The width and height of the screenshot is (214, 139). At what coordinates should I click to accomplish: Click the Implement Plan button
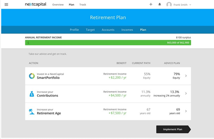pyautogui.click(x=173, y=129)
